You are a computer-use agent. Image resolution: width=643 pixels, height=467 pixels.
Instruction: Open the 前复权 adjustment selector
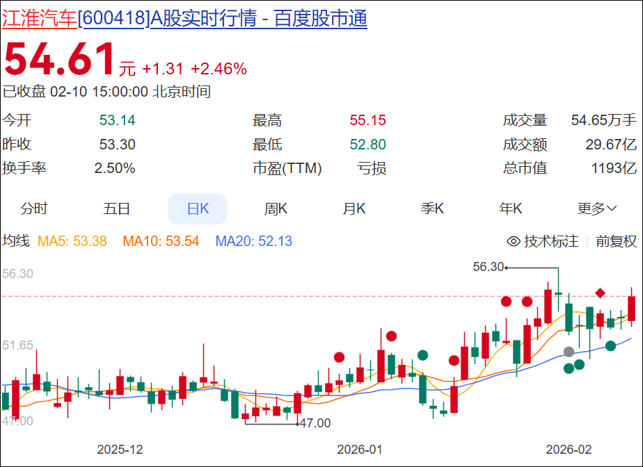(616, 241)
